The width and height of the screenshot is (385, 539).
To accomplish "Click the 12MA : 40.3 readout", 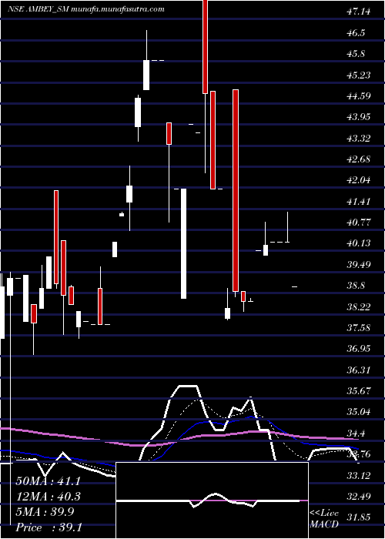I will point(48,497).
